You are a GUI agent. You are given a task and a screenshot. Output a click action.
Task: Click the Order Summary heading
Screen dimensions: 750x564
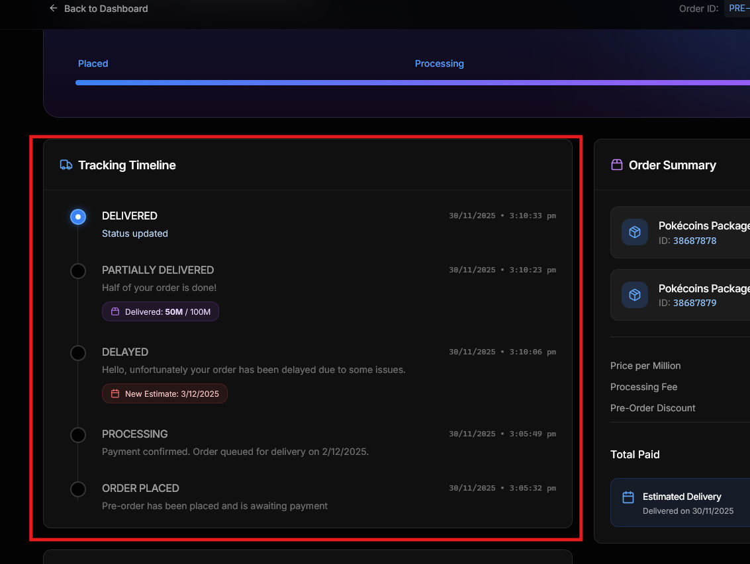[672, 165]
